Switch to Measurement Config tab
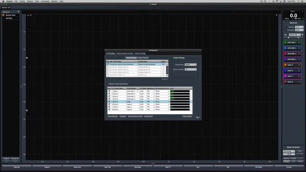 (125, 54)
